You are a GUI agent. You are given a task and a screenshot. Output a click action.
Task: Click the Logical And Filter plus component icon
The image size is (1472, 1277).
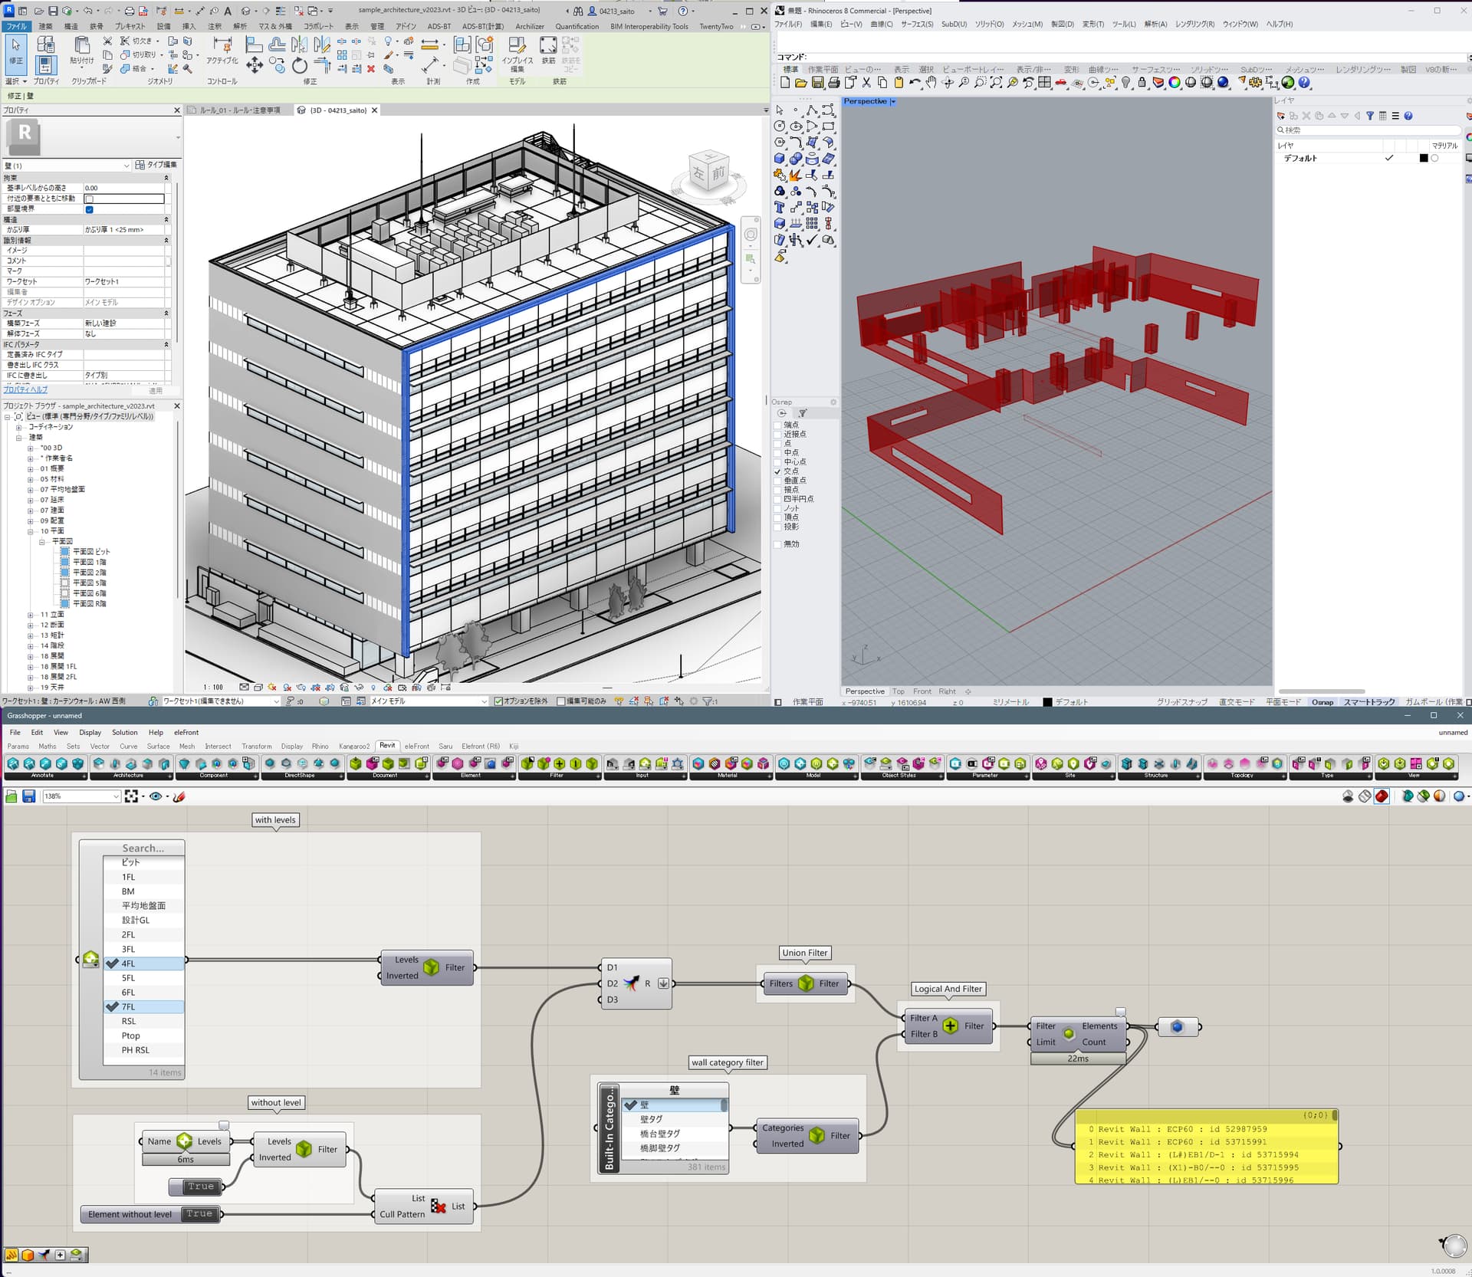950,1026
